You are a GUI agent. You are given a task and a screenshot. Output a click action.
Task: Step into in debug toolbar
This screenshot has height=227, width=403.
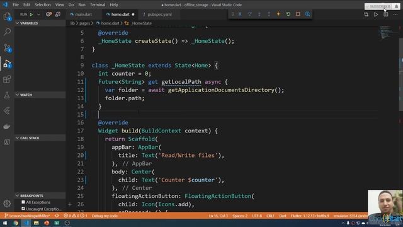pos(259,14)
